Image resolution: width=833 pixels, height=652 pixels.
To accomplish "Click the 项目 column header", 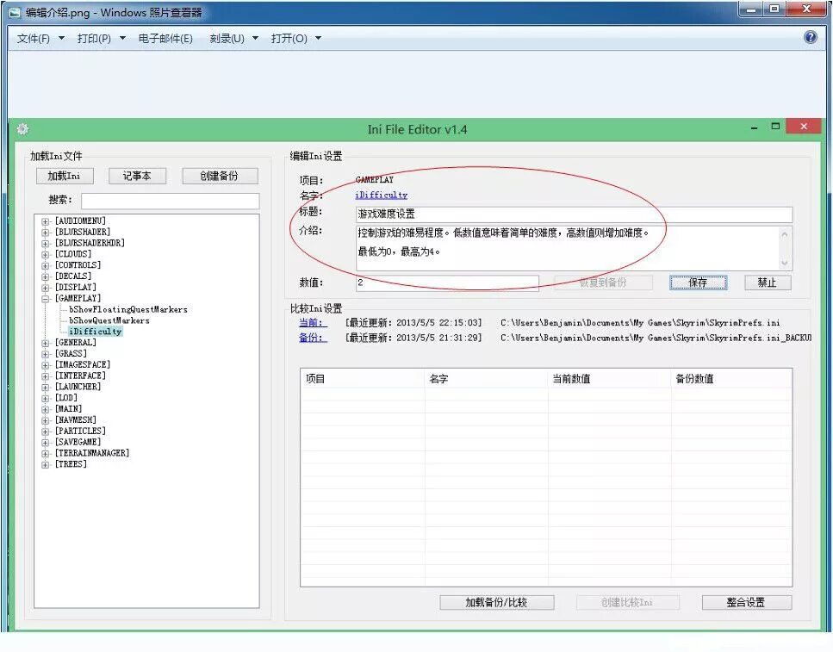I will (x=363, y=378).
